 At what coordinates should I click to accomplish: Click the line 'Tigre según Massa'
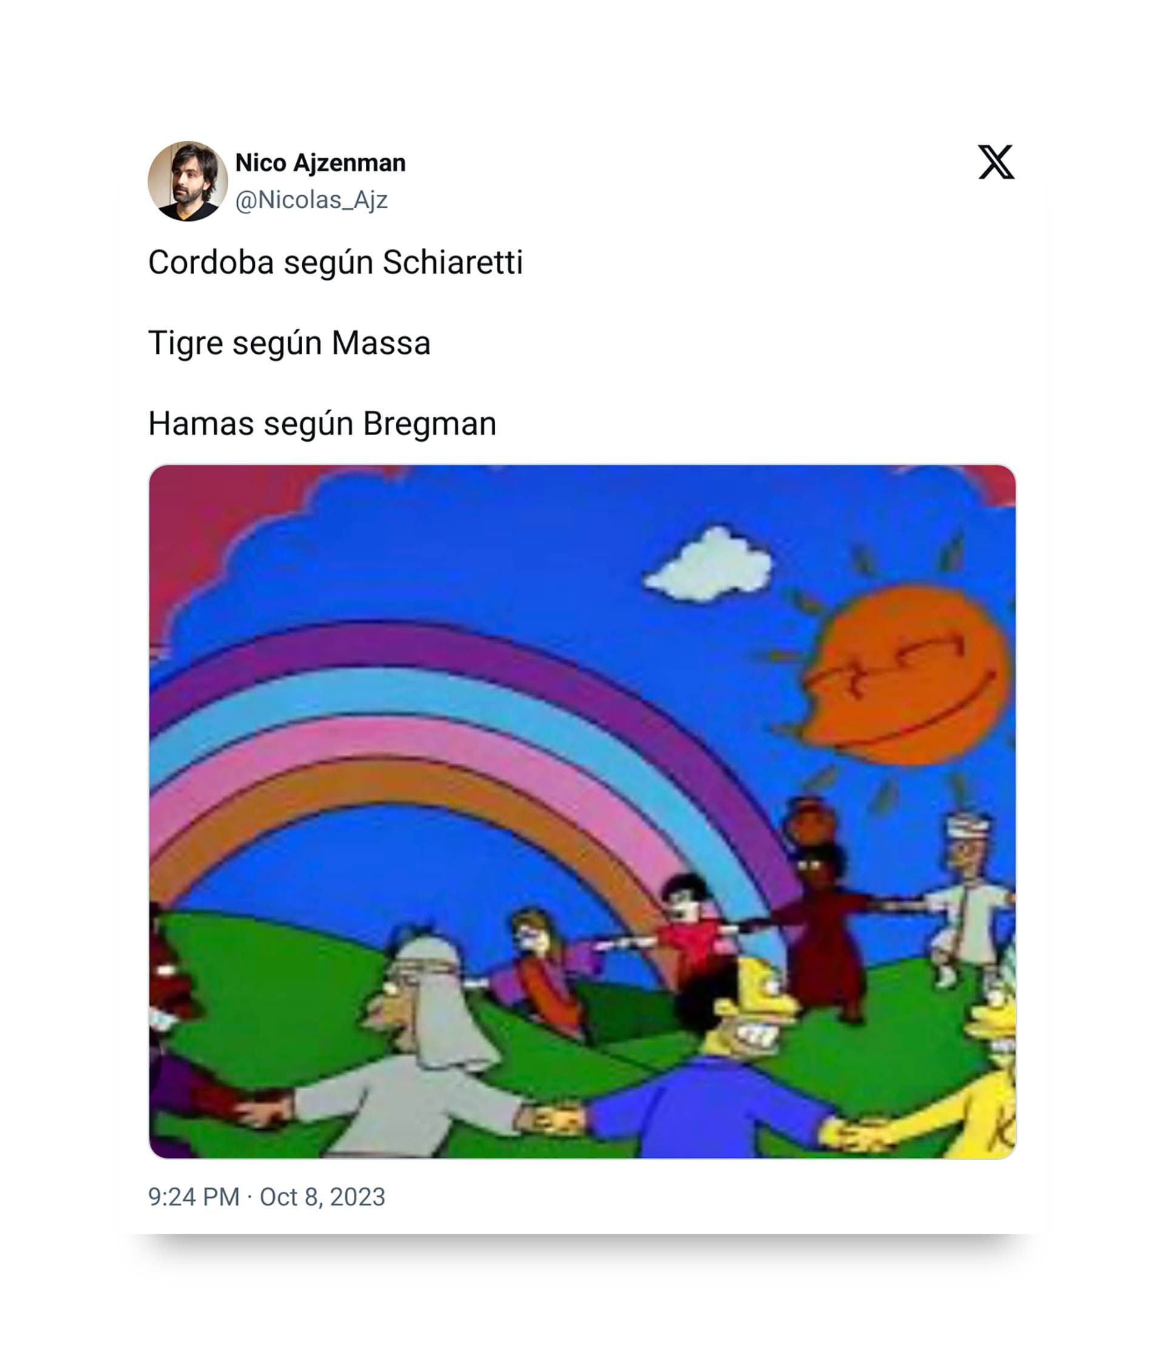point(289,343)
